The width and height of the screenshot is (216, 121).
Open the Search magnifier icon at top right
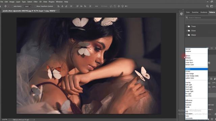click(x=207, y=6)
